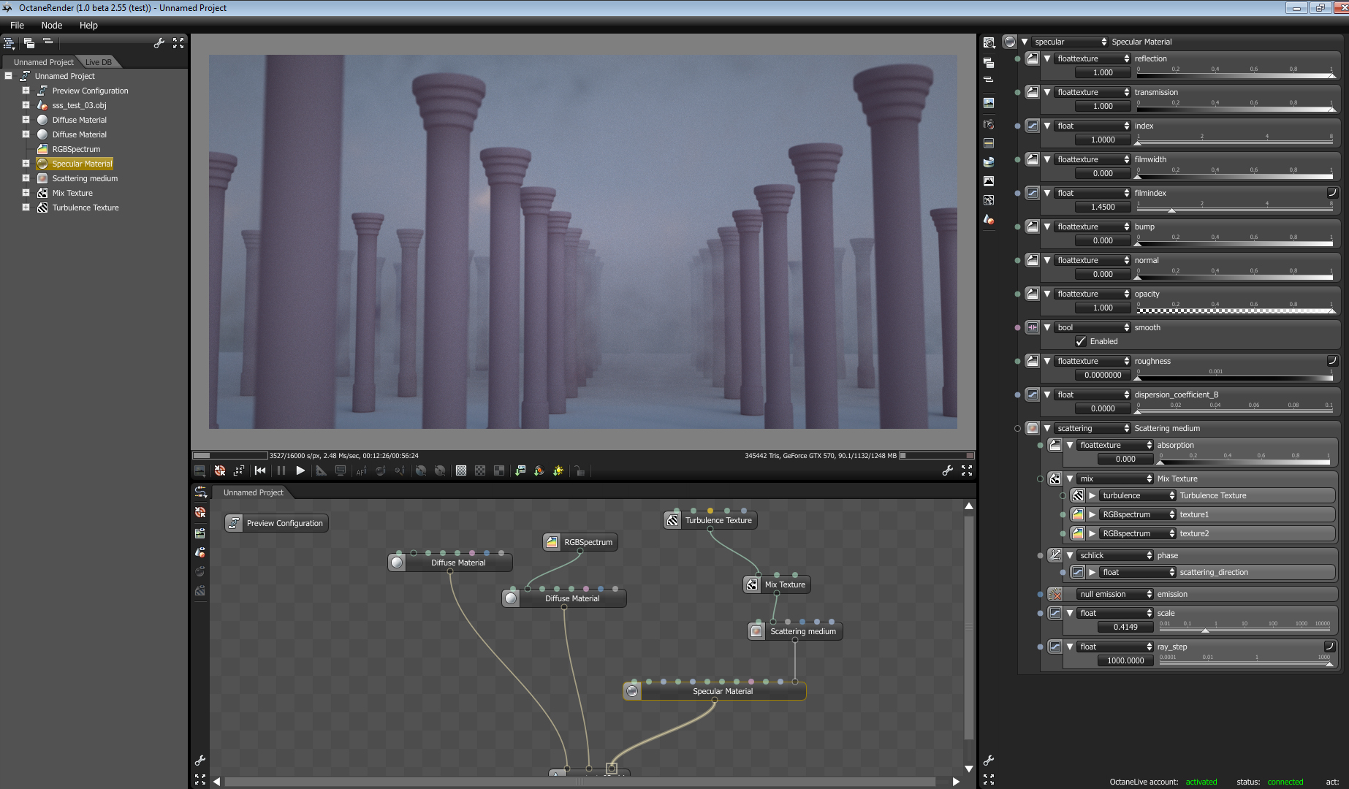Pause the render
The height and width of the screenshot is (789, 1349).
coord(281,471)
